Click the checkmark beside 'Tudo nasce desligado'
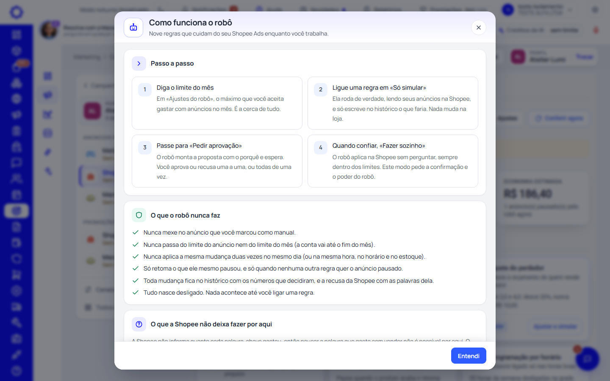Screen dimensions: 610x381 click(x=136, y=293)
